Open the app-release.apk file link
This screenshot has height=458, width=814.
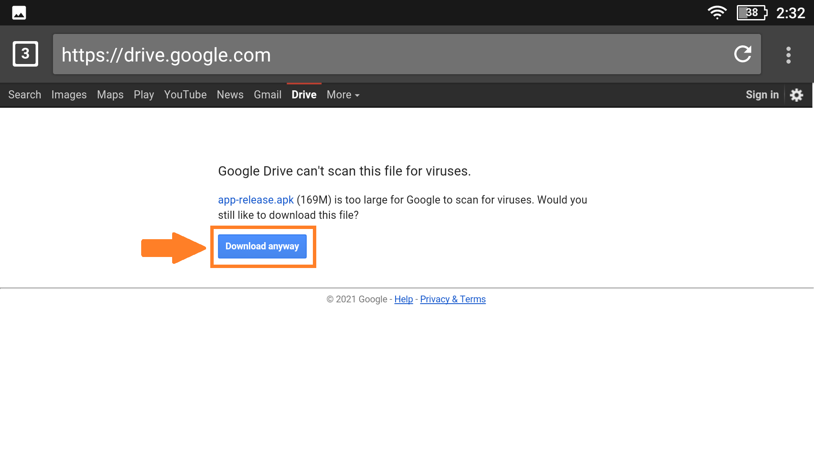pos(256,200)
